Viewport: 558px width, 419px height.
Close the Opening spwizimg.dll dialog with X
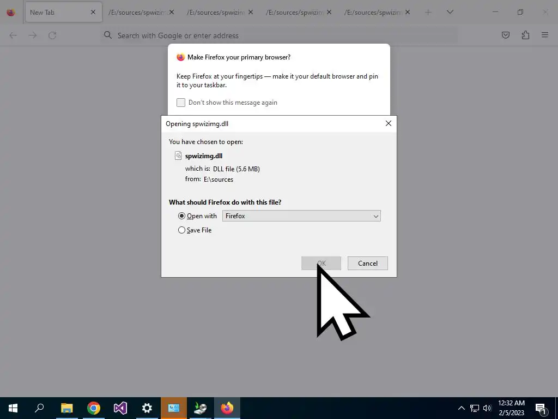(388, 123)
